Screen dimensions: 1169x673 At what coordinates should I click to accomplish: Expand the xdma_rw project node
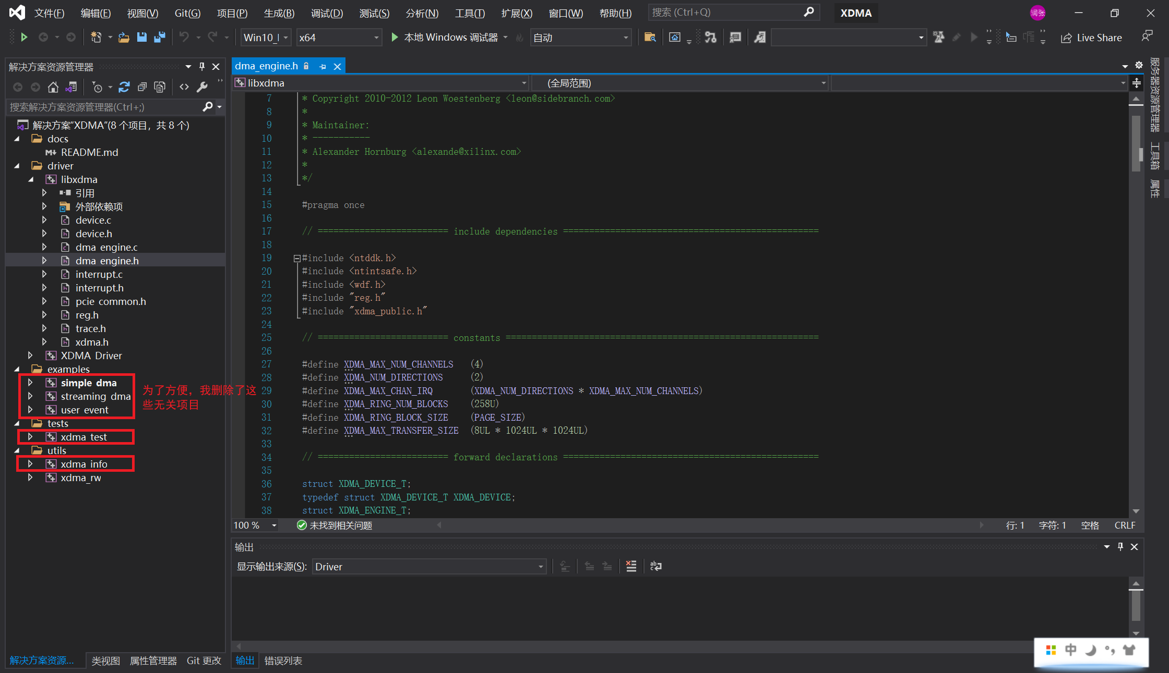[30, 478]
